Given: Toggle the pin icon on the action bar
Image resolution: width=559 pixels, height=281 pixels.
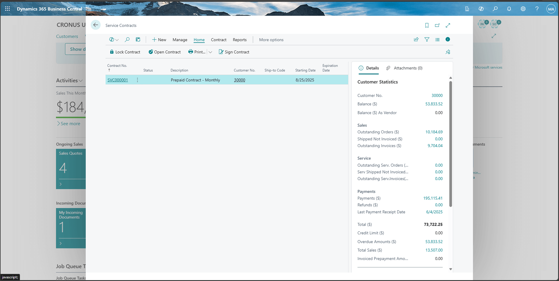Looking at the screenshot, I should [x=448, y=52].
